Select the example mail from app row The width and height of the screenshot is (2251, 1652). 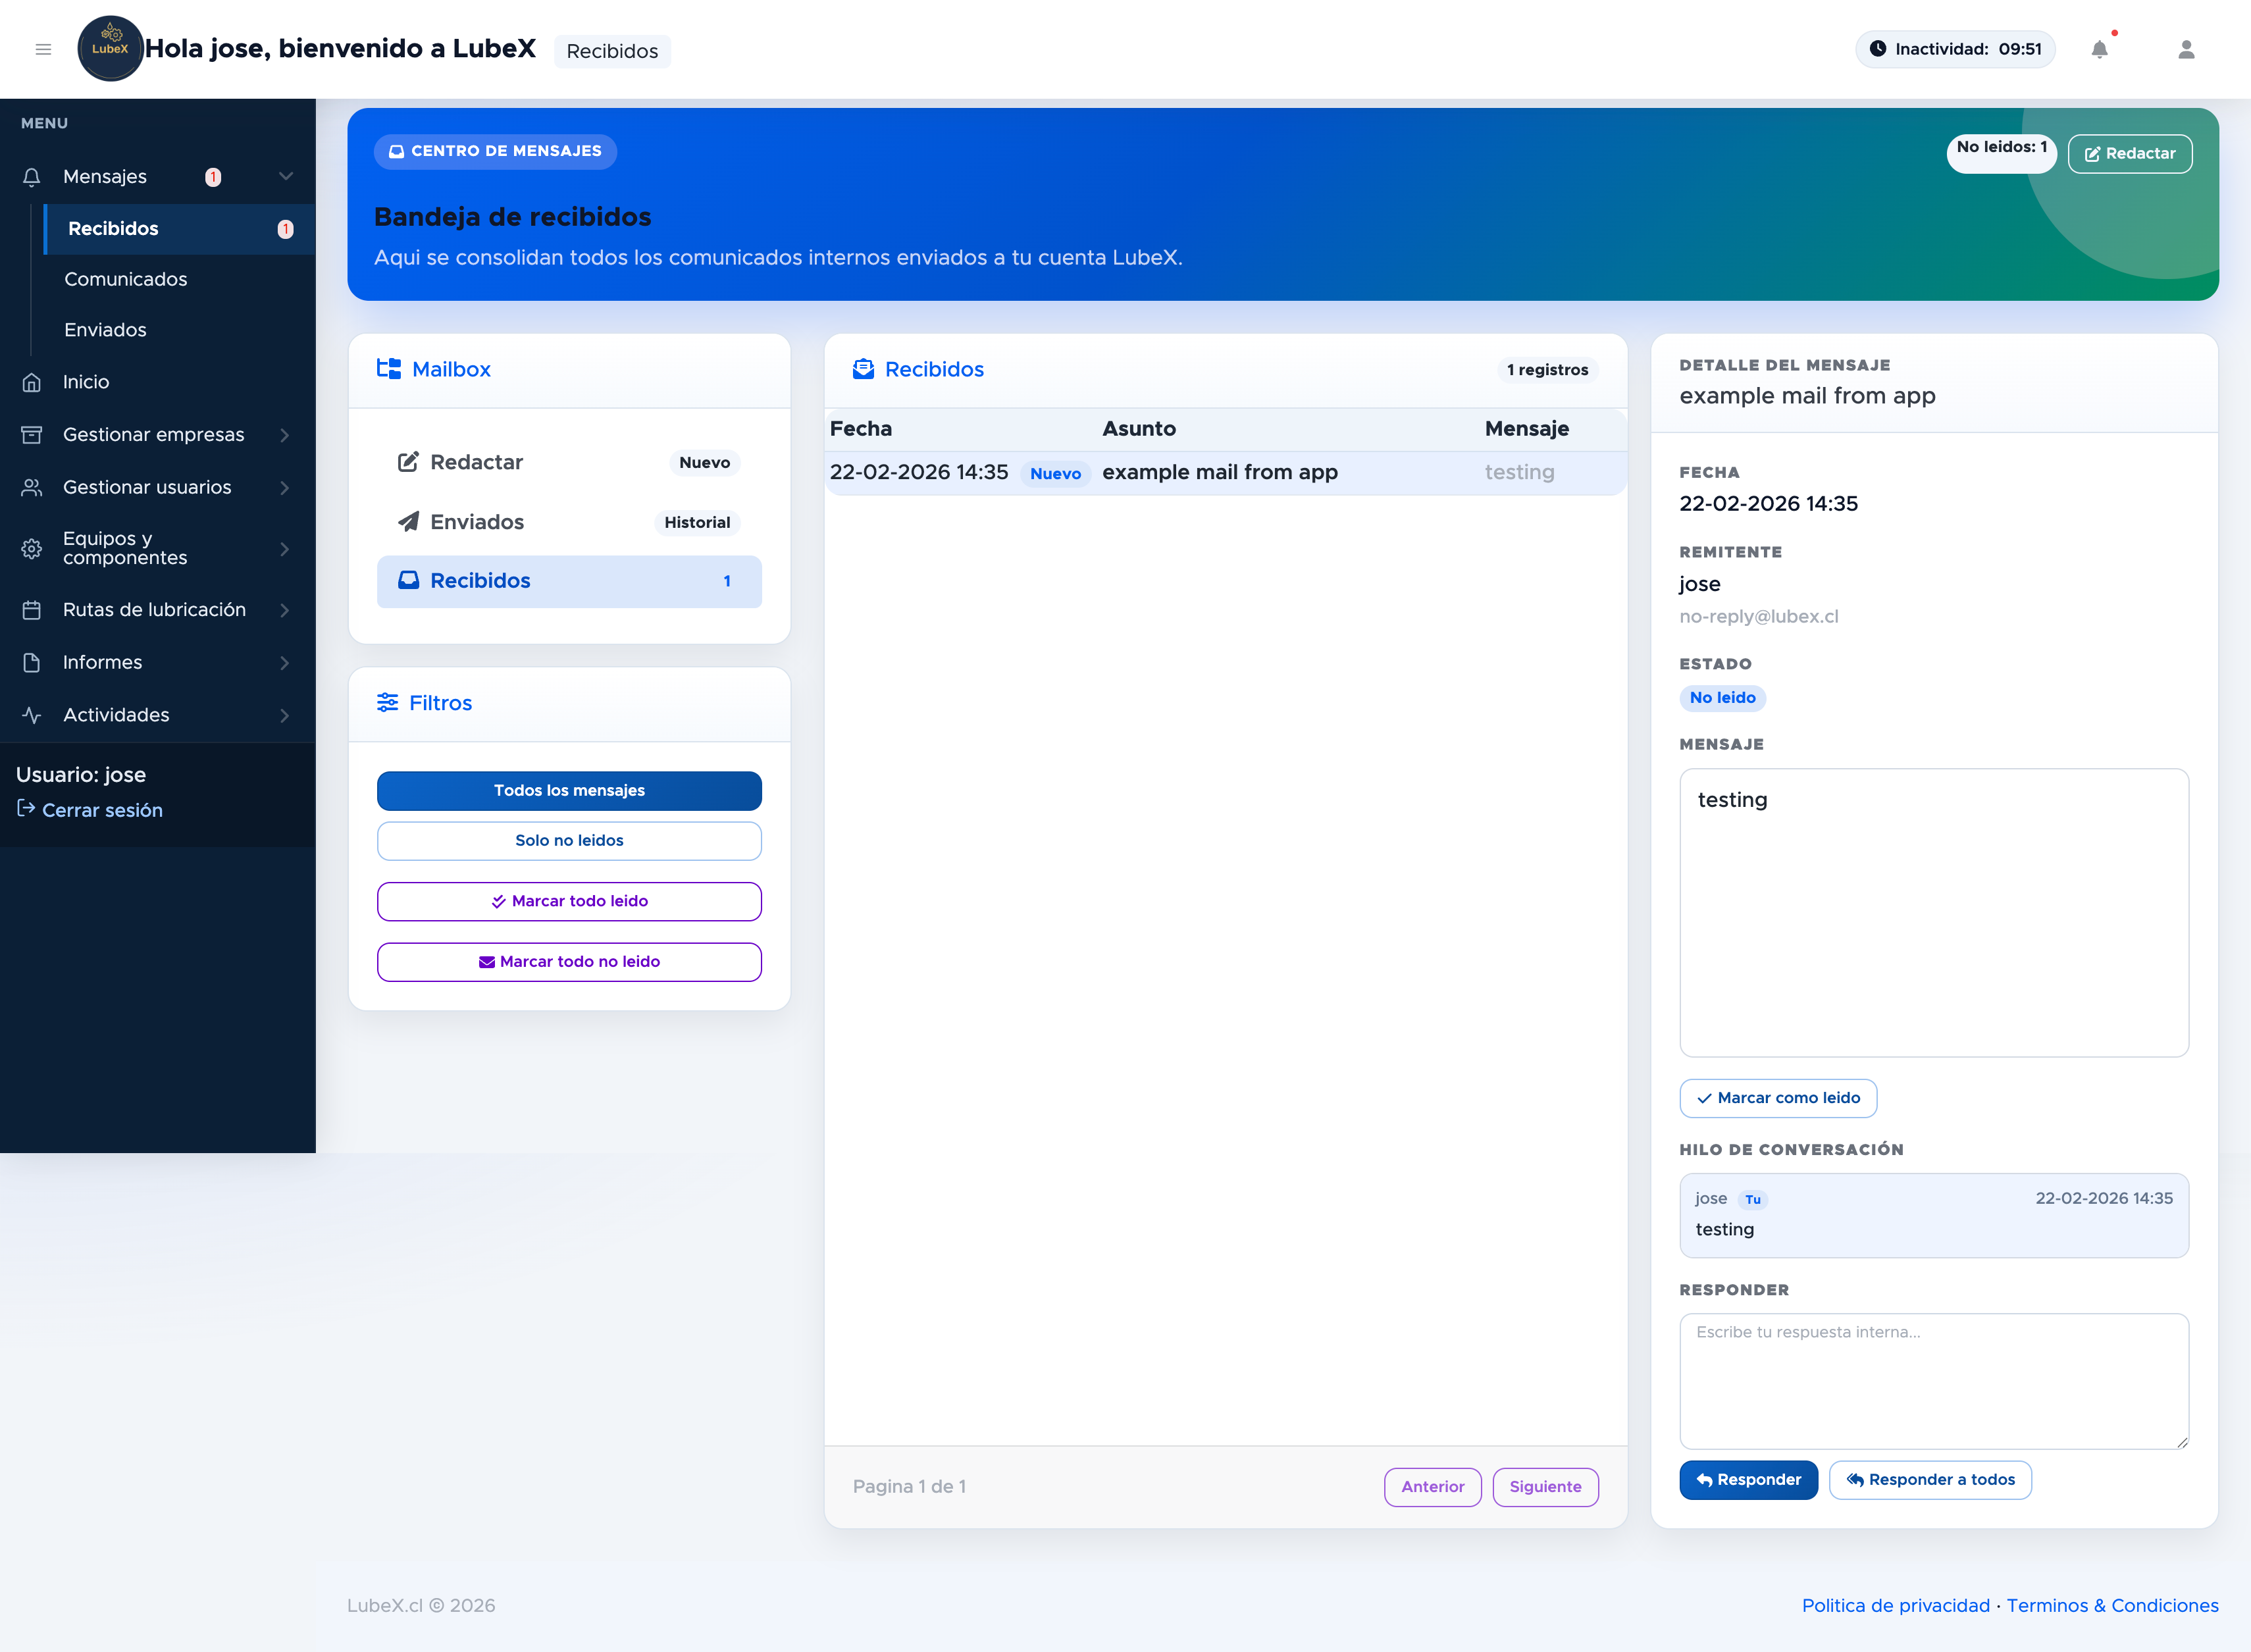tap(1219, 473)
